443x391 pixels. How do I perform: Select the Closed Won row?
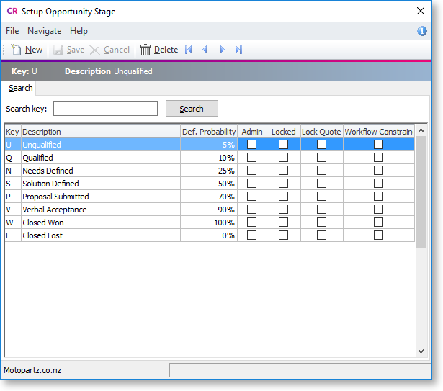click(x=210, y=223)
